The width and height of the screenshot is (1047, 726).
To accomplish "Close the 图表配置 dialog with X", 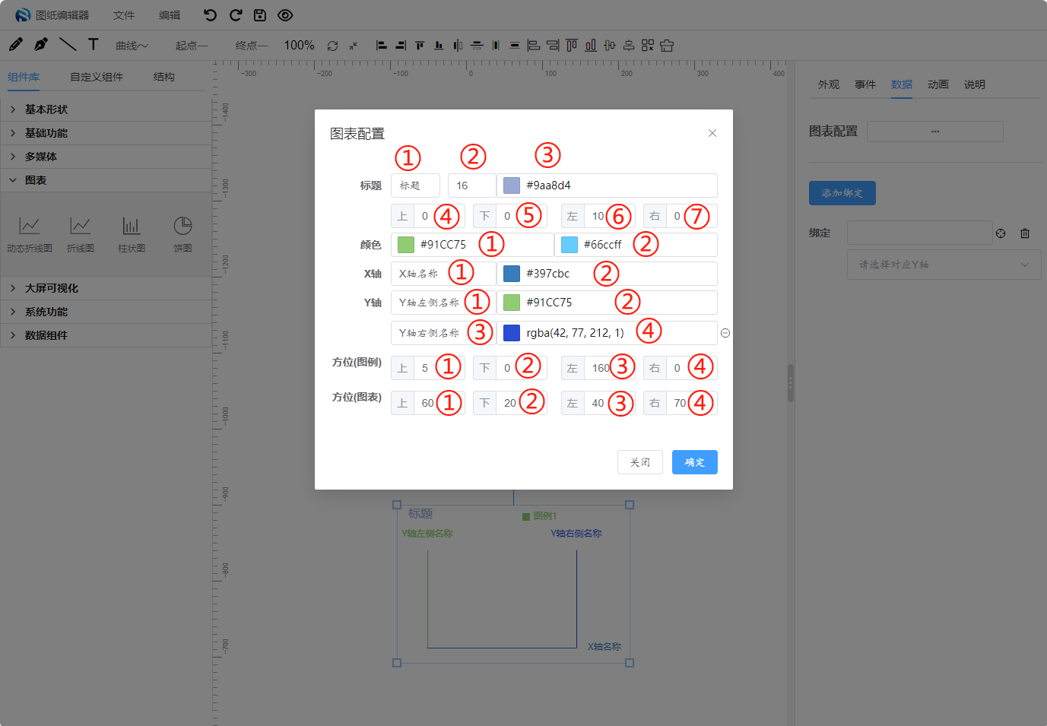I will coord(712,133).
